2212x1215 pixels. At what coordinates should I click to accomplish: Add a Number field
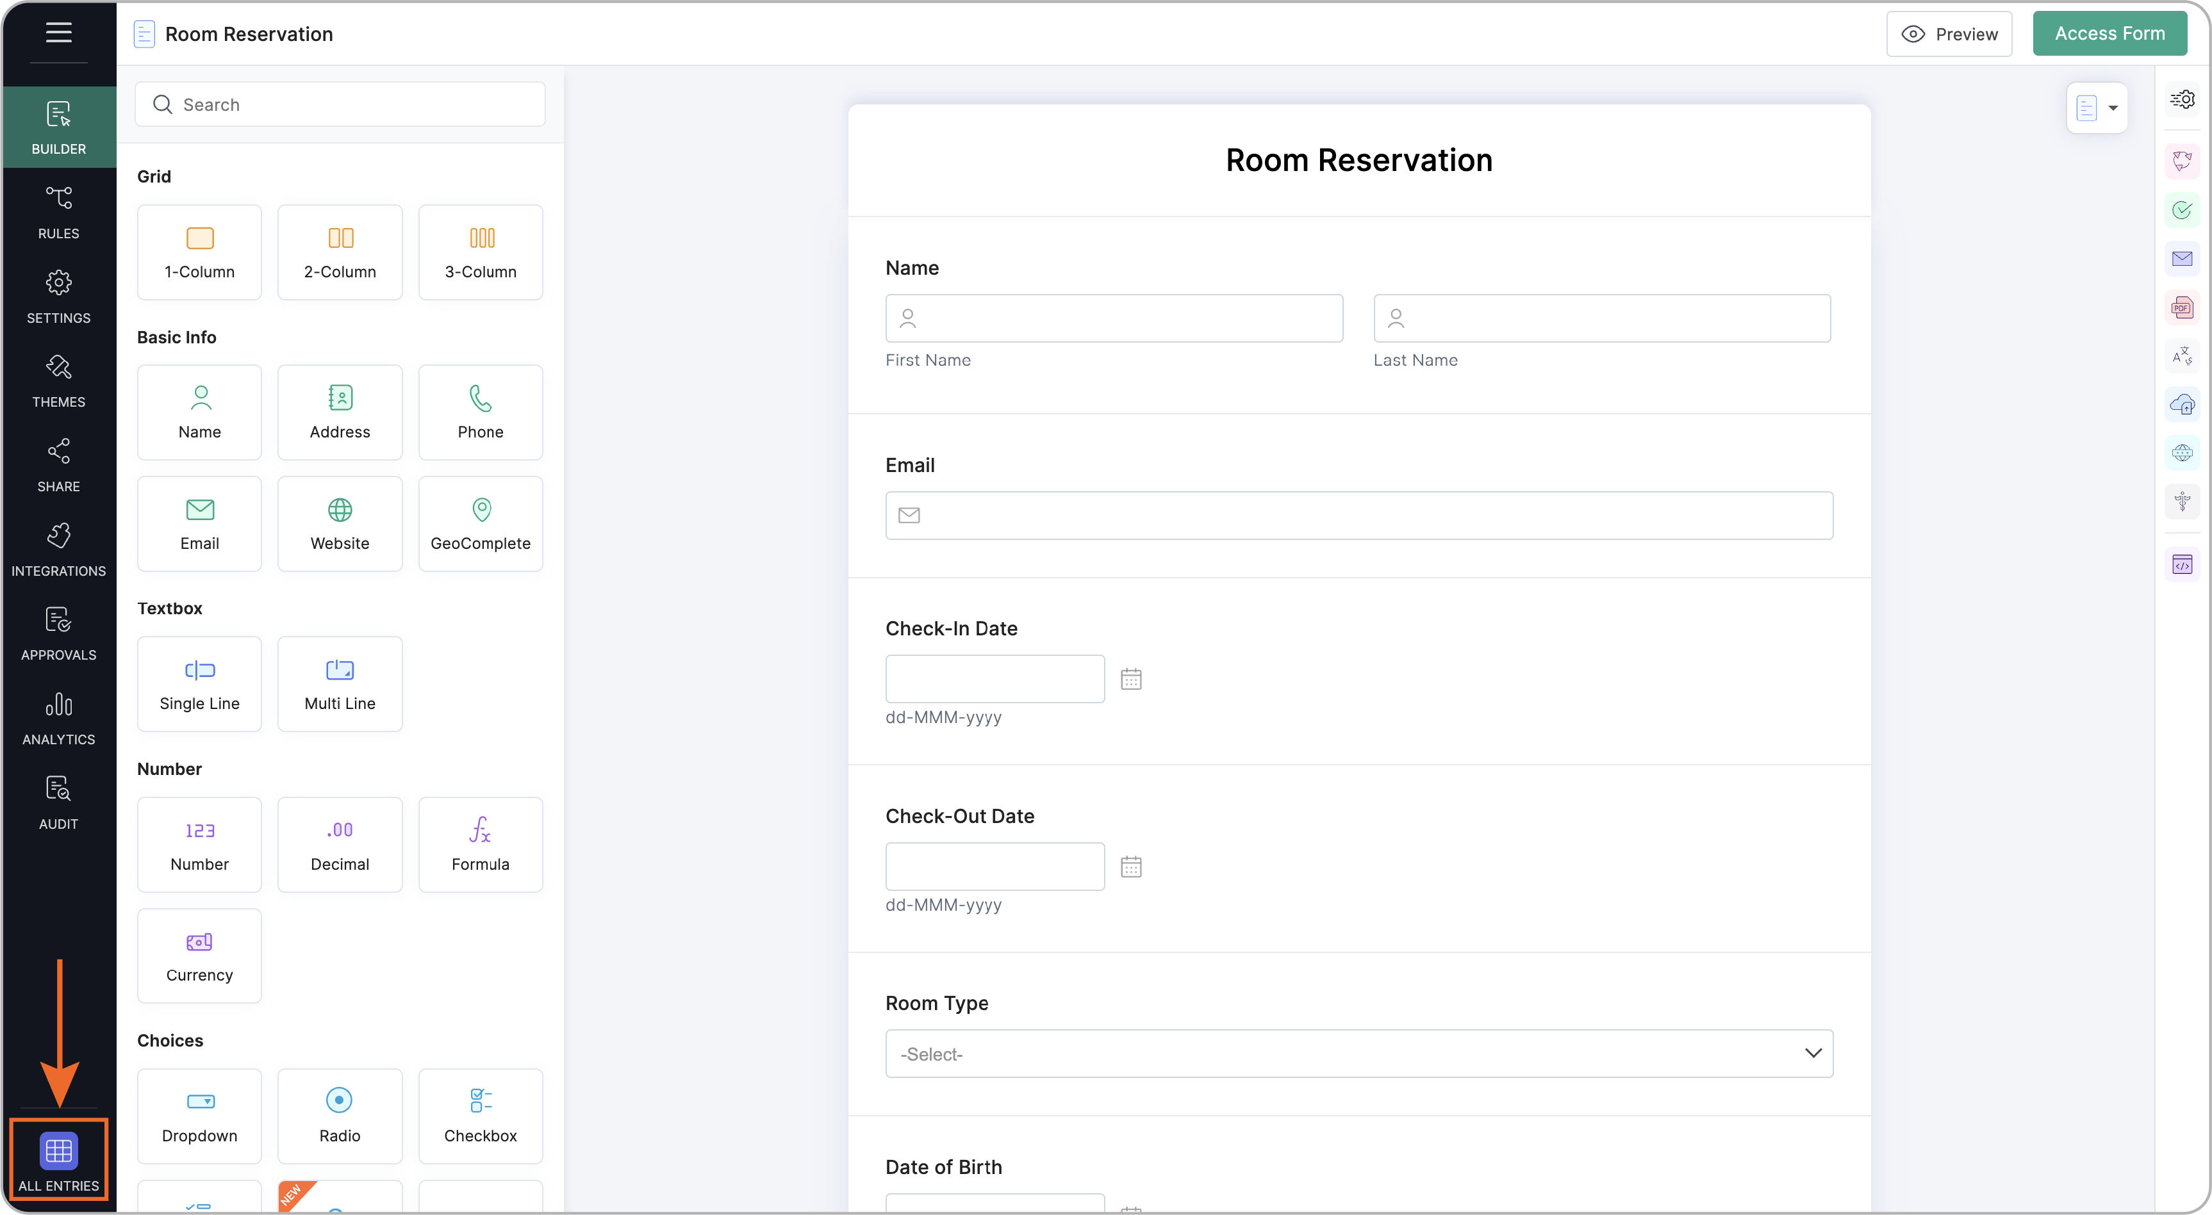(x=199, y=845)
